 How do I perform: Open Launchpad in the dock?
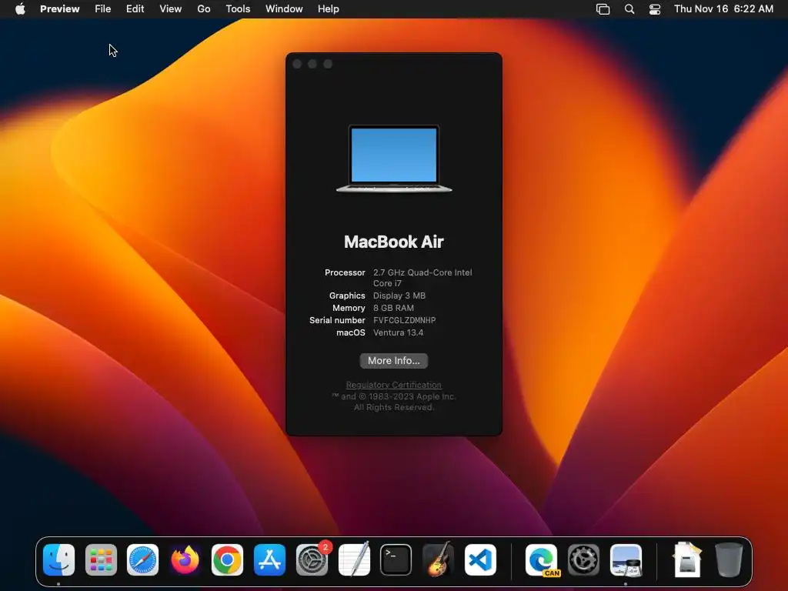coord(101,560)
